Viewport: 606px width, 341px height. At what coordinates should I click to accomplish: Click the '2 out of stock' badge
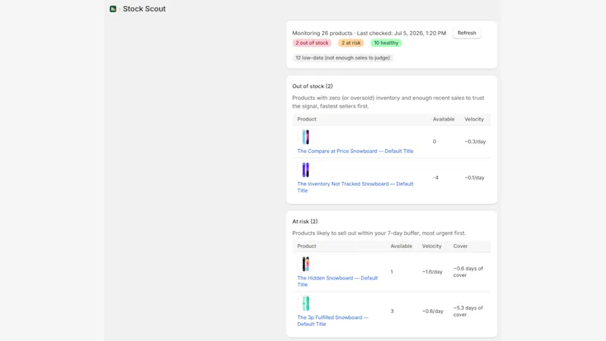click(312, 43)
